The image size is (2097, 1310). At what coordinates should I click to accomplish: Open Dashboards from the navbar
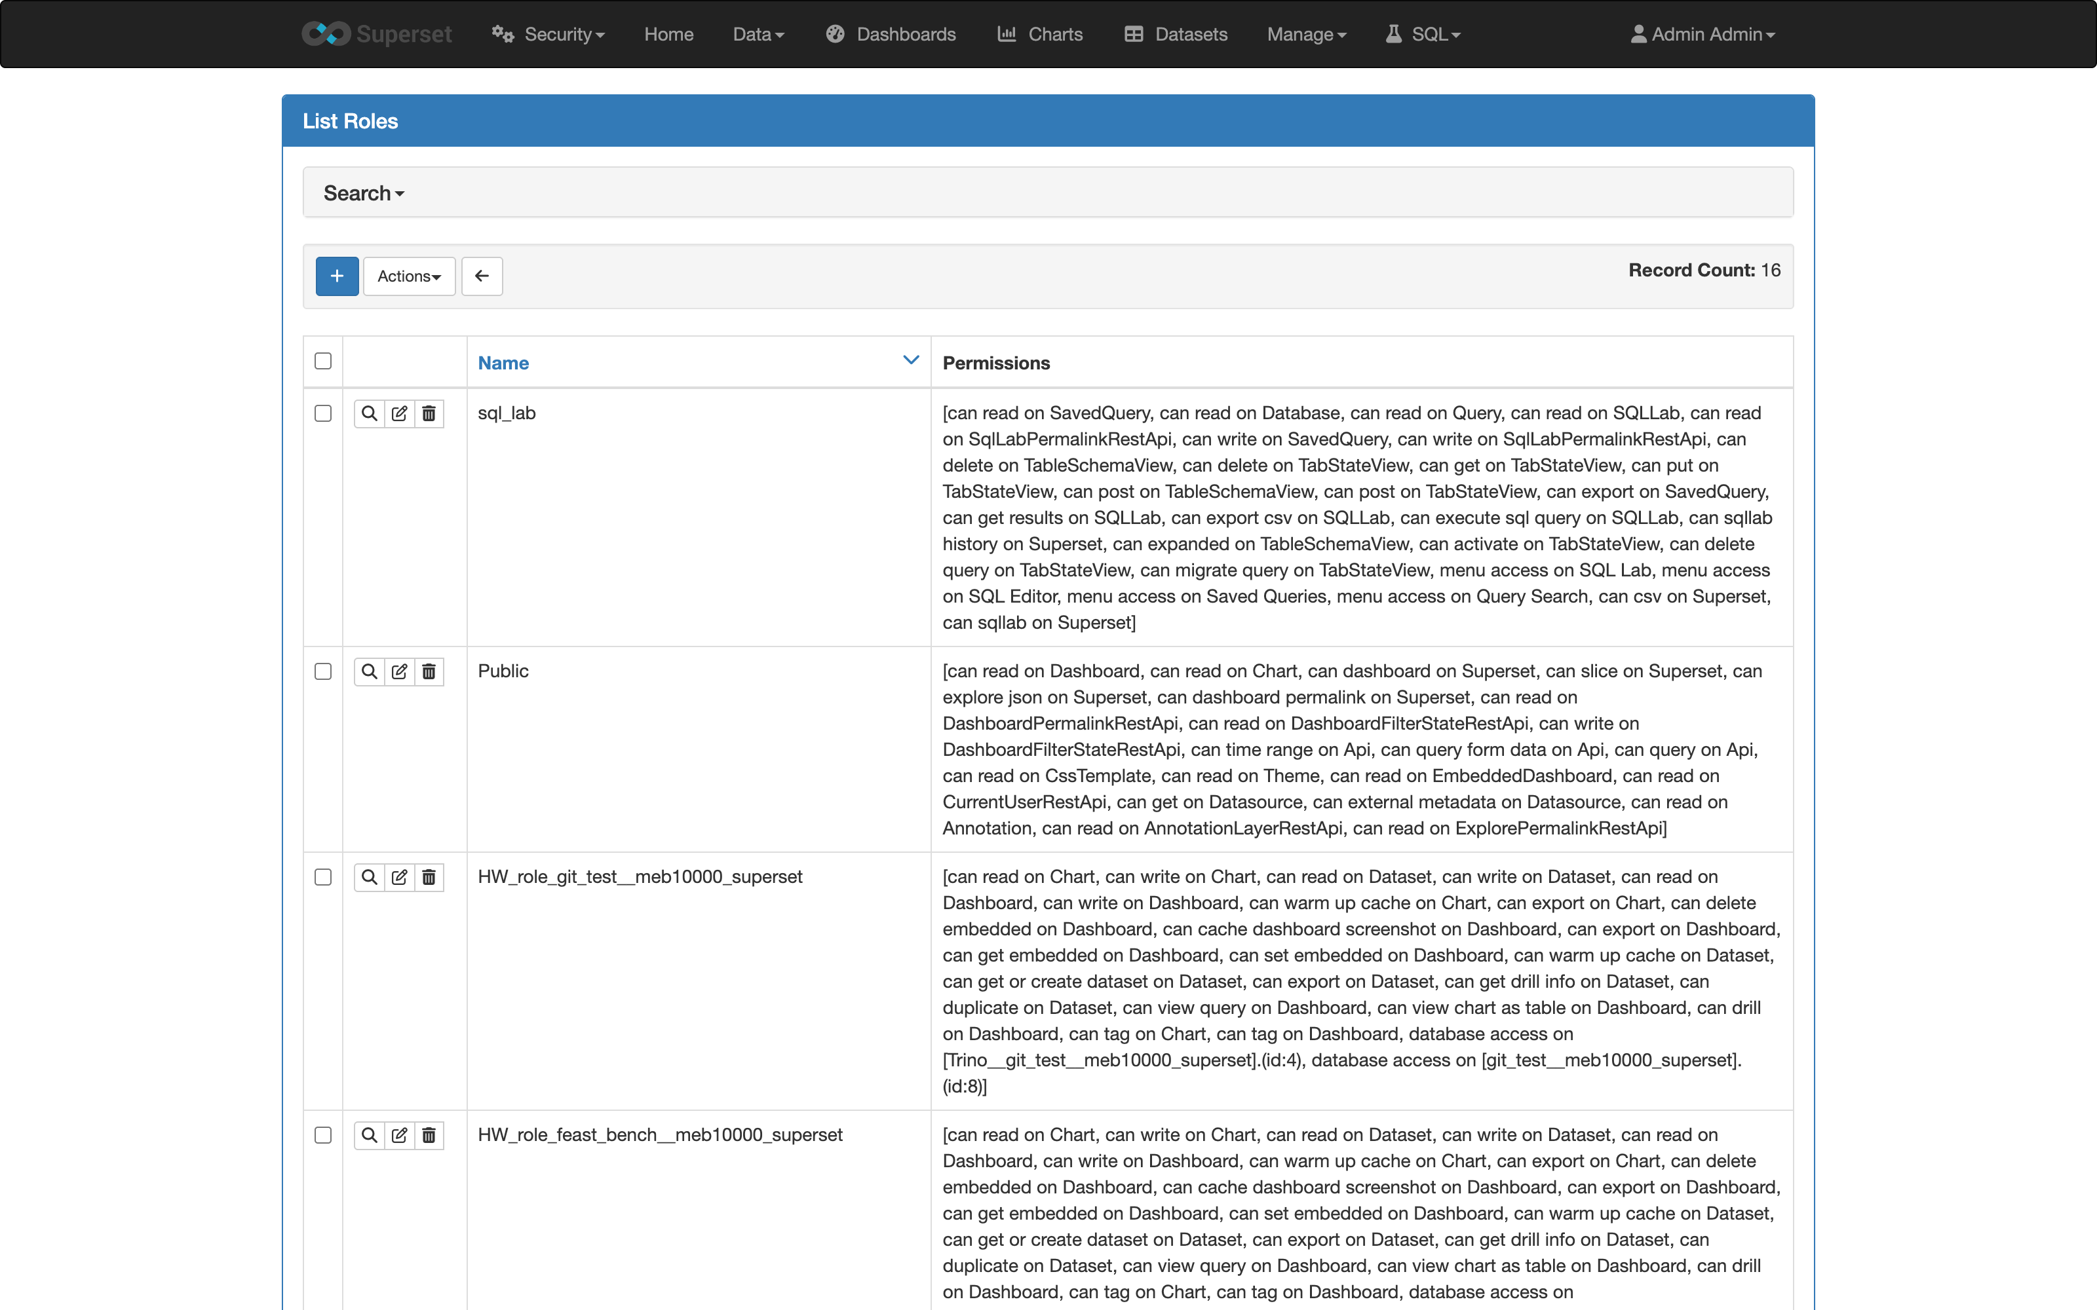click(891, 34)
